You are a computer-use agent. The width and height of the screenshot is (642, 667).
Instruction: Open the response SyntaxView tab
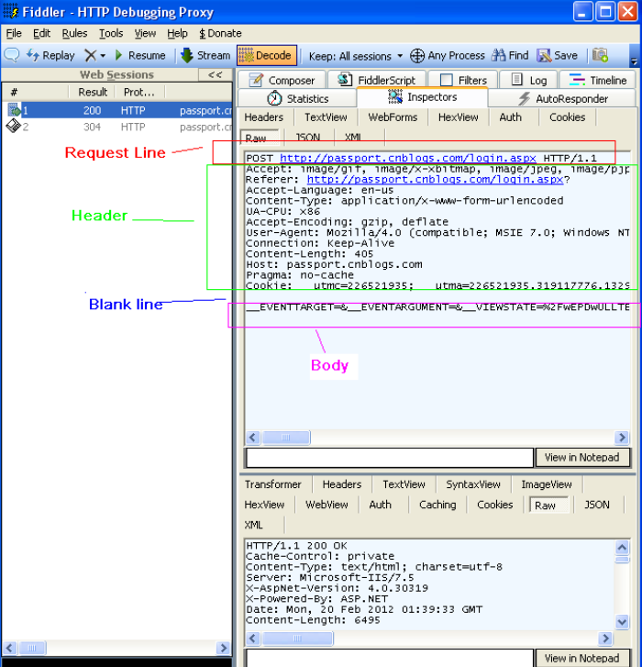(472, 484)
